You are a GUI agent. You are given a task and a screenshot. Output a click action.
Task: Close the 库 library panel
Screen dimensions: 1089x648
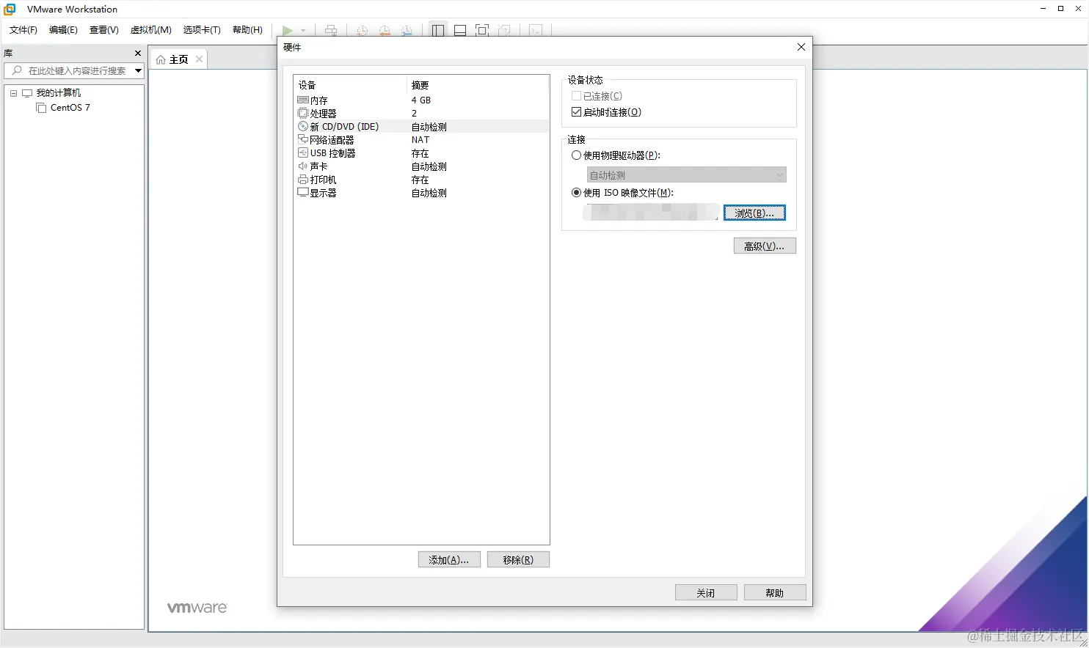pyautogui.click(x=138, y=53)
